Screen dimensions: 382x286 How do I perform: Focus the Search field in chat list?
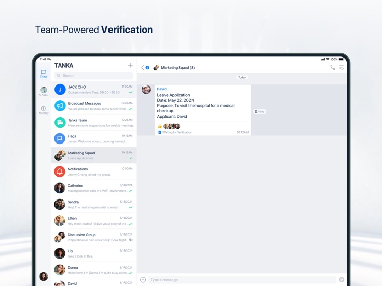(94, 76)
